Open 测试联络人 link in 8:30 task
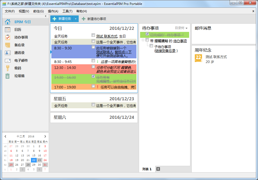This screenshot has width=258, height=180. 104,52
